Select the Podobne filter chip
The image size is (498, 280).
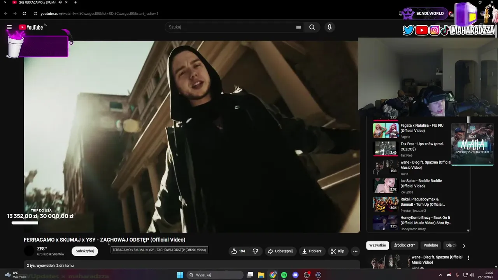tap(431, 245)
